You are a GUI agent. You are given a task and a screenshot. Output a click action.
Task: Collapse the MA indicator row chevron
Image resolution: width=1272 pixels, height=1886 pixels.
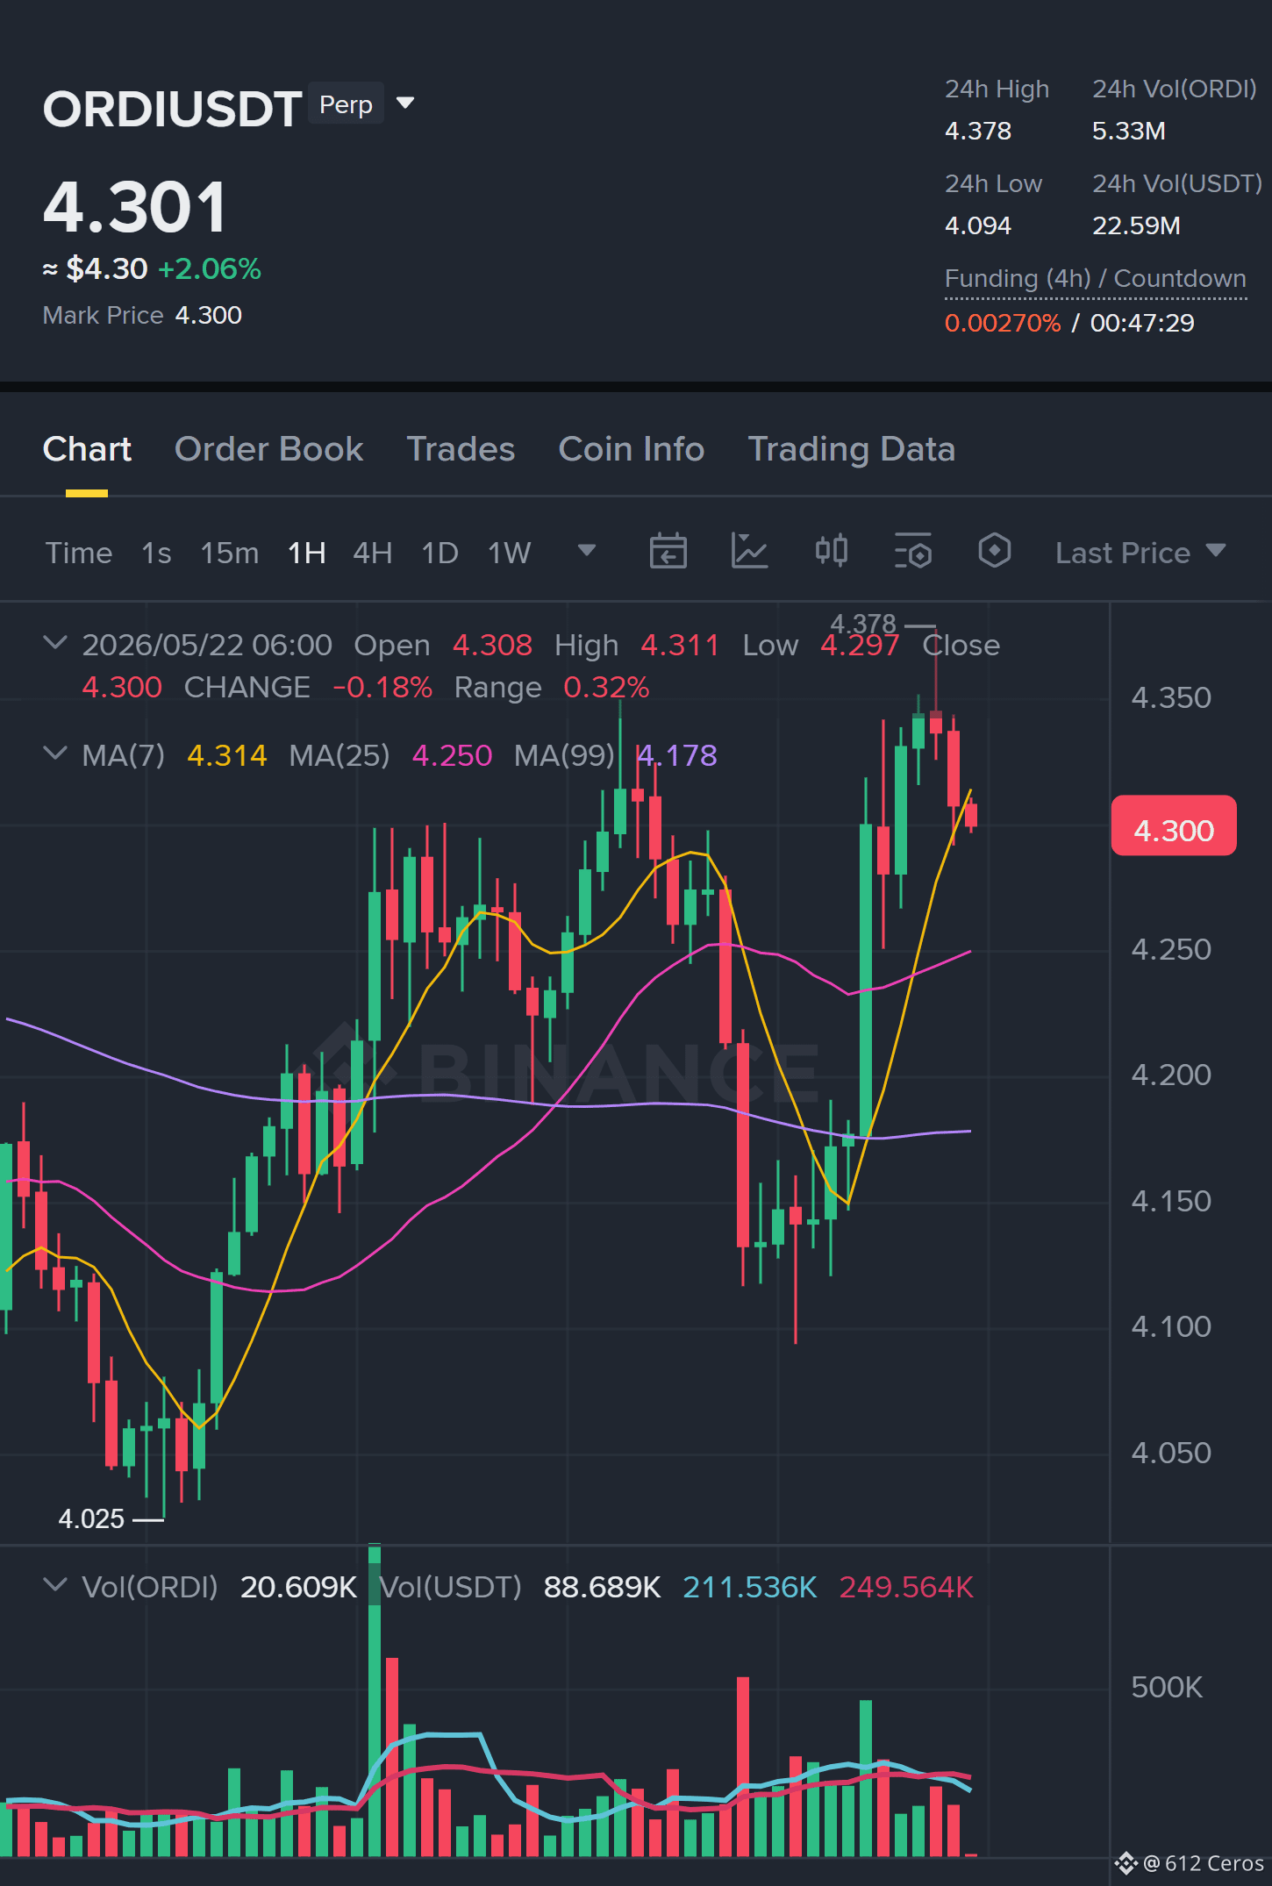55,754
